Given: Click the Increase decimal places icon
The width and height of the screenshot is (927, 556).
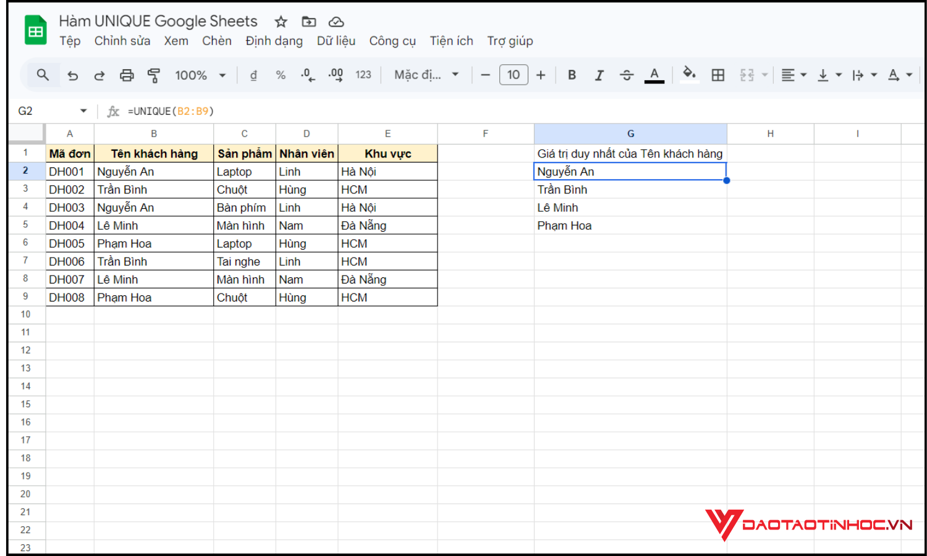Looking at the screenshot, I should [x=335, y=75].
